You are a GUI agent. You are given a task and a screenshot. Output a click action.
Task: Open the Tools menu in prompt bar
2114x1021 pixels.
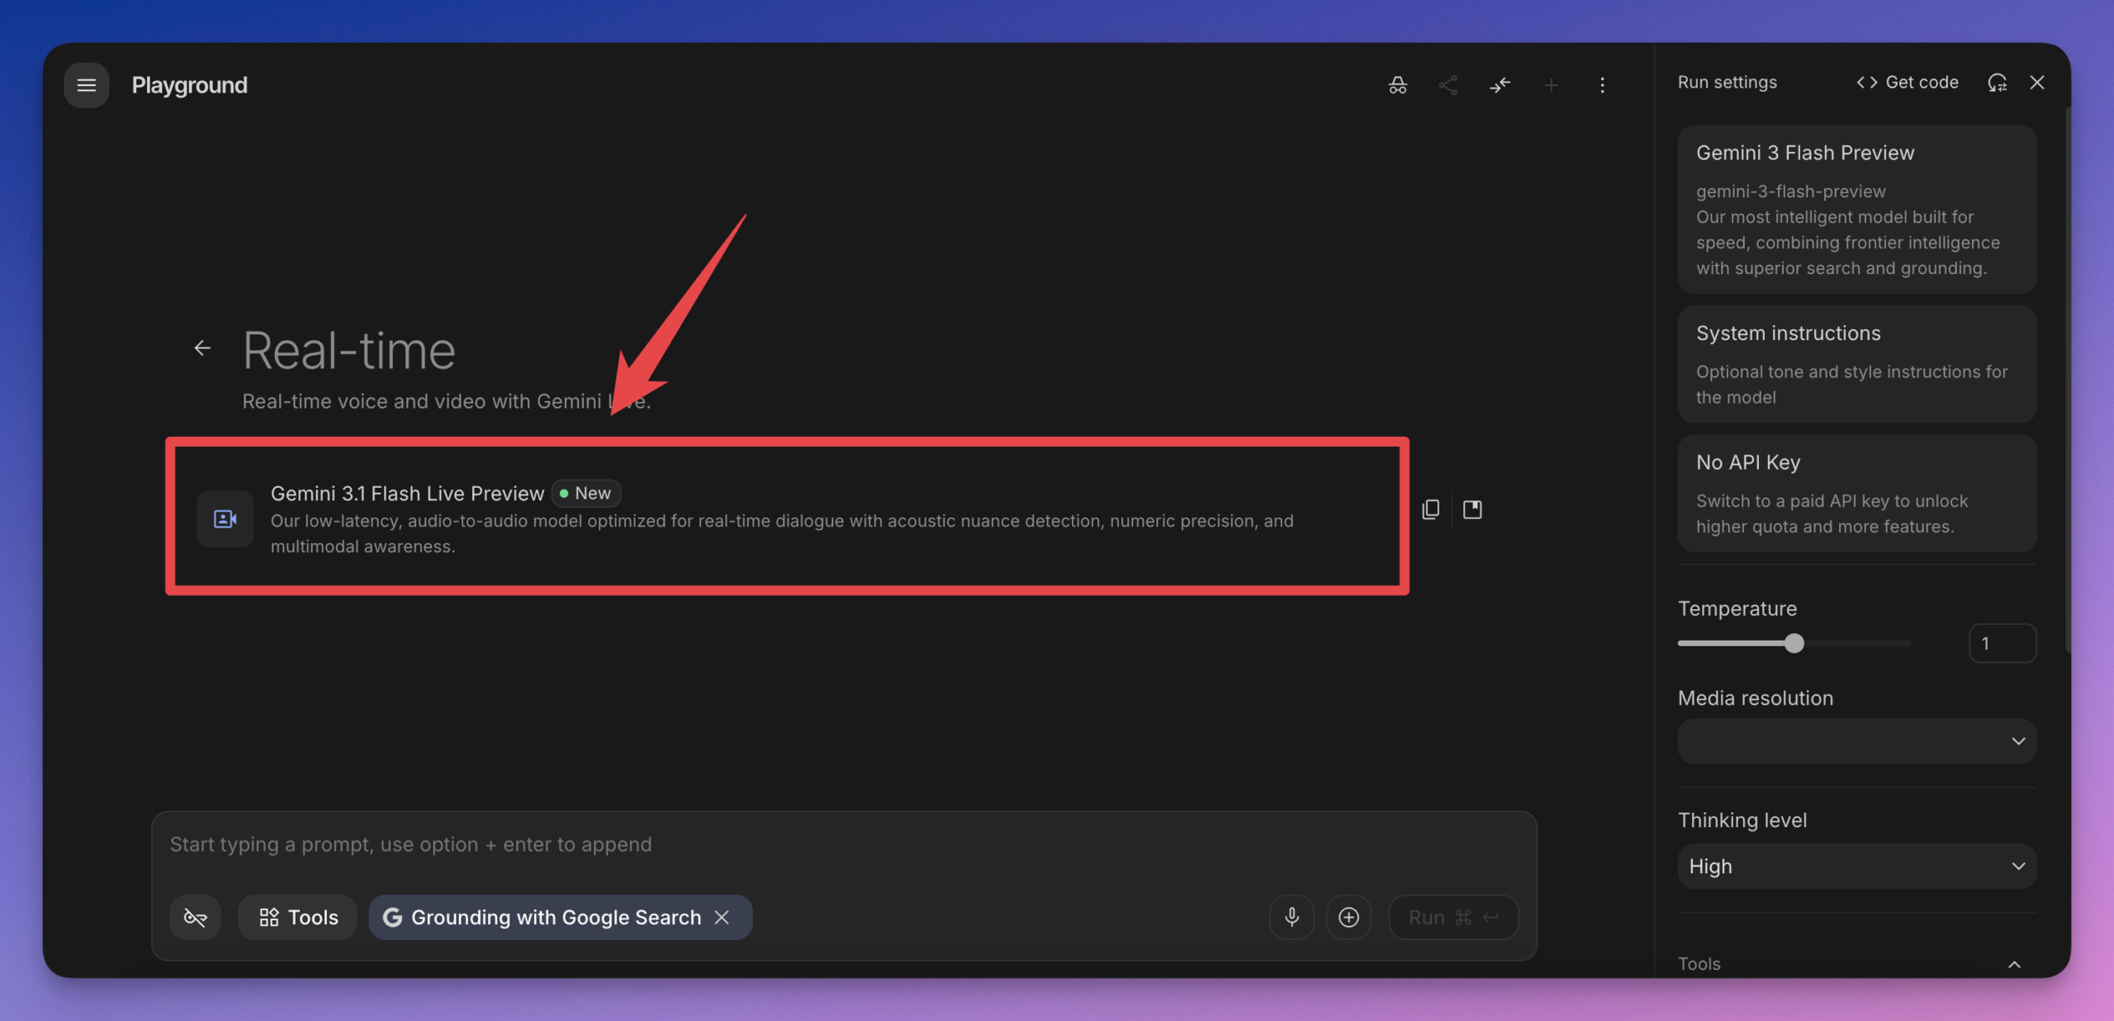coord(298,917)
